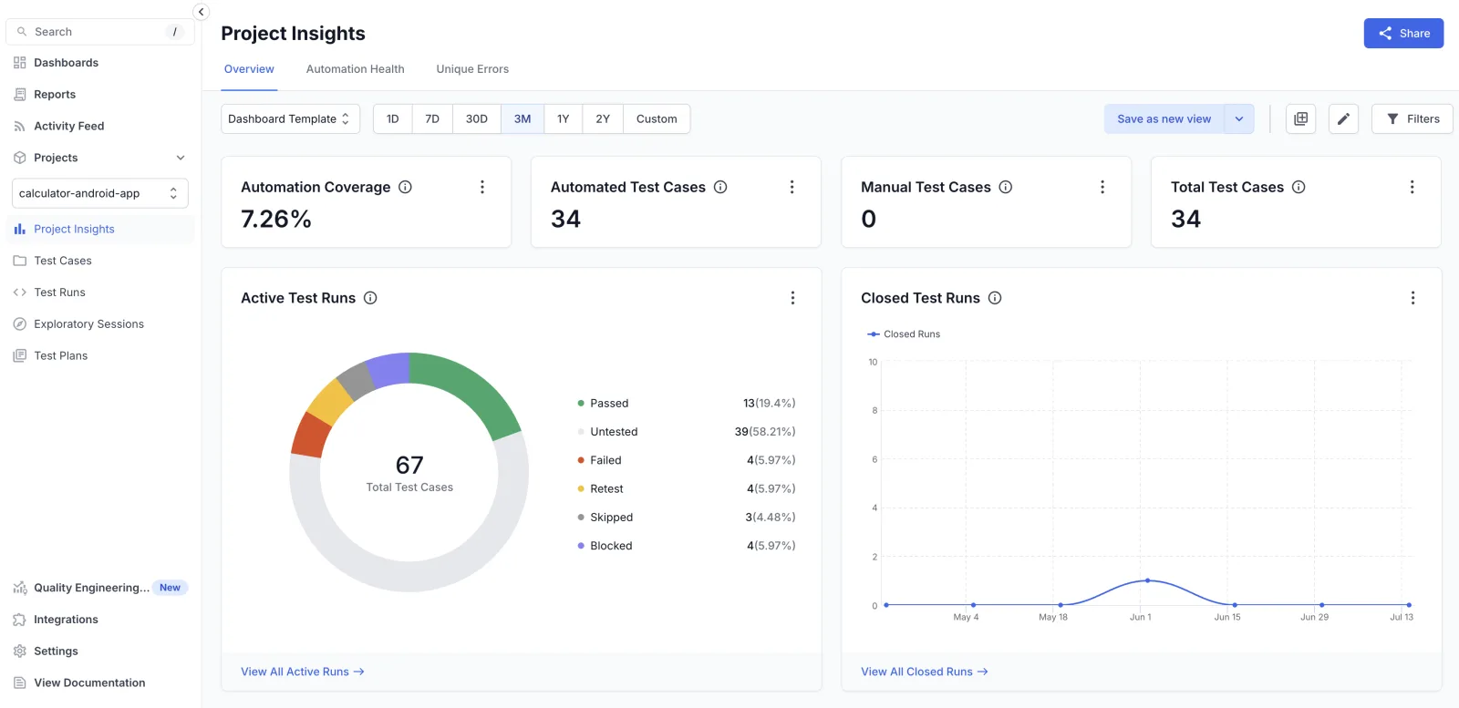Open the calculator-android-app project selector
This screenshot has height=708, width=1459.
(100, 193)
